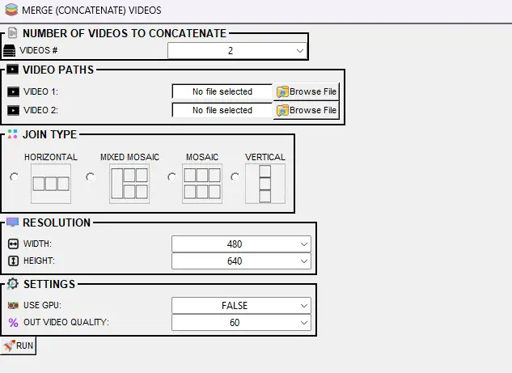Expand the HEIGHT resolution dropdown

[241, 261]
